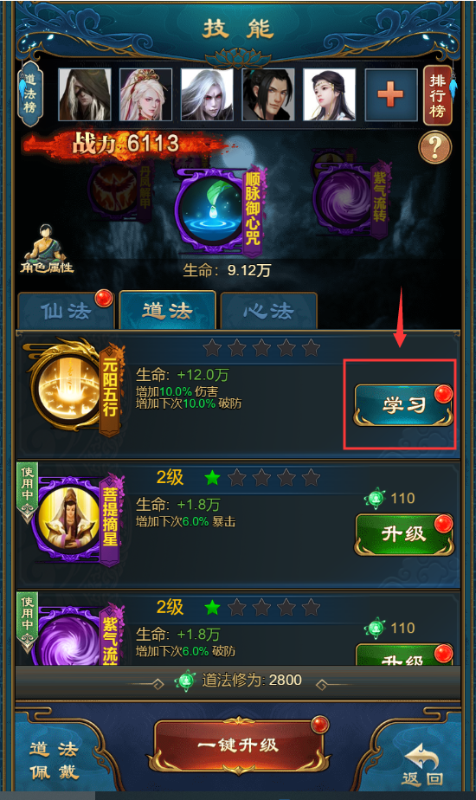The height and width of the screenshot is (800, 476).
Task: Switch to the 仙法 tab
Action: [65, 311]
